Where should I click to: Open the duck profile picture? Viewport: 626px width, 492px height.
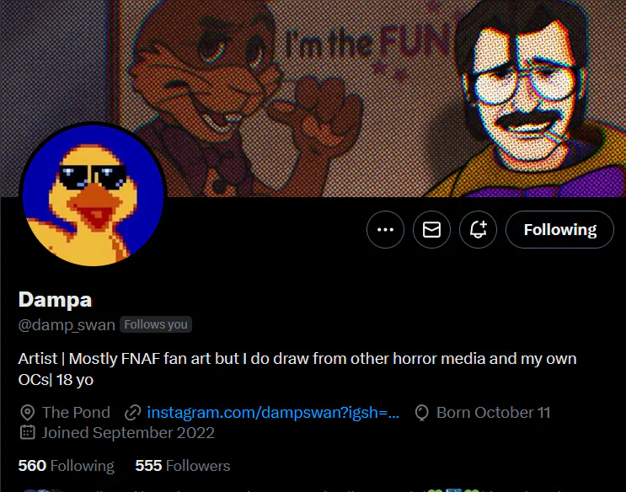click(x=93, y=205)
